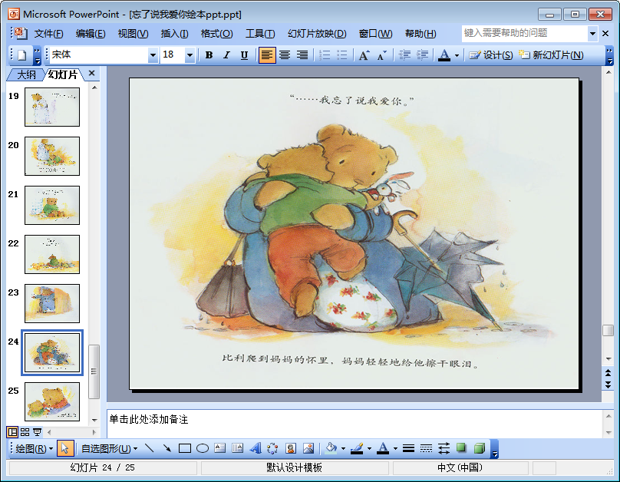
Task: Switch to normal view icon
Action: coord(12,432)
